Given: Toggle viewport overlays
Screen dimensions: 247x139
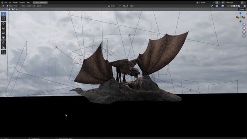Looking at the screenshot, I should (x=223, y=6).
